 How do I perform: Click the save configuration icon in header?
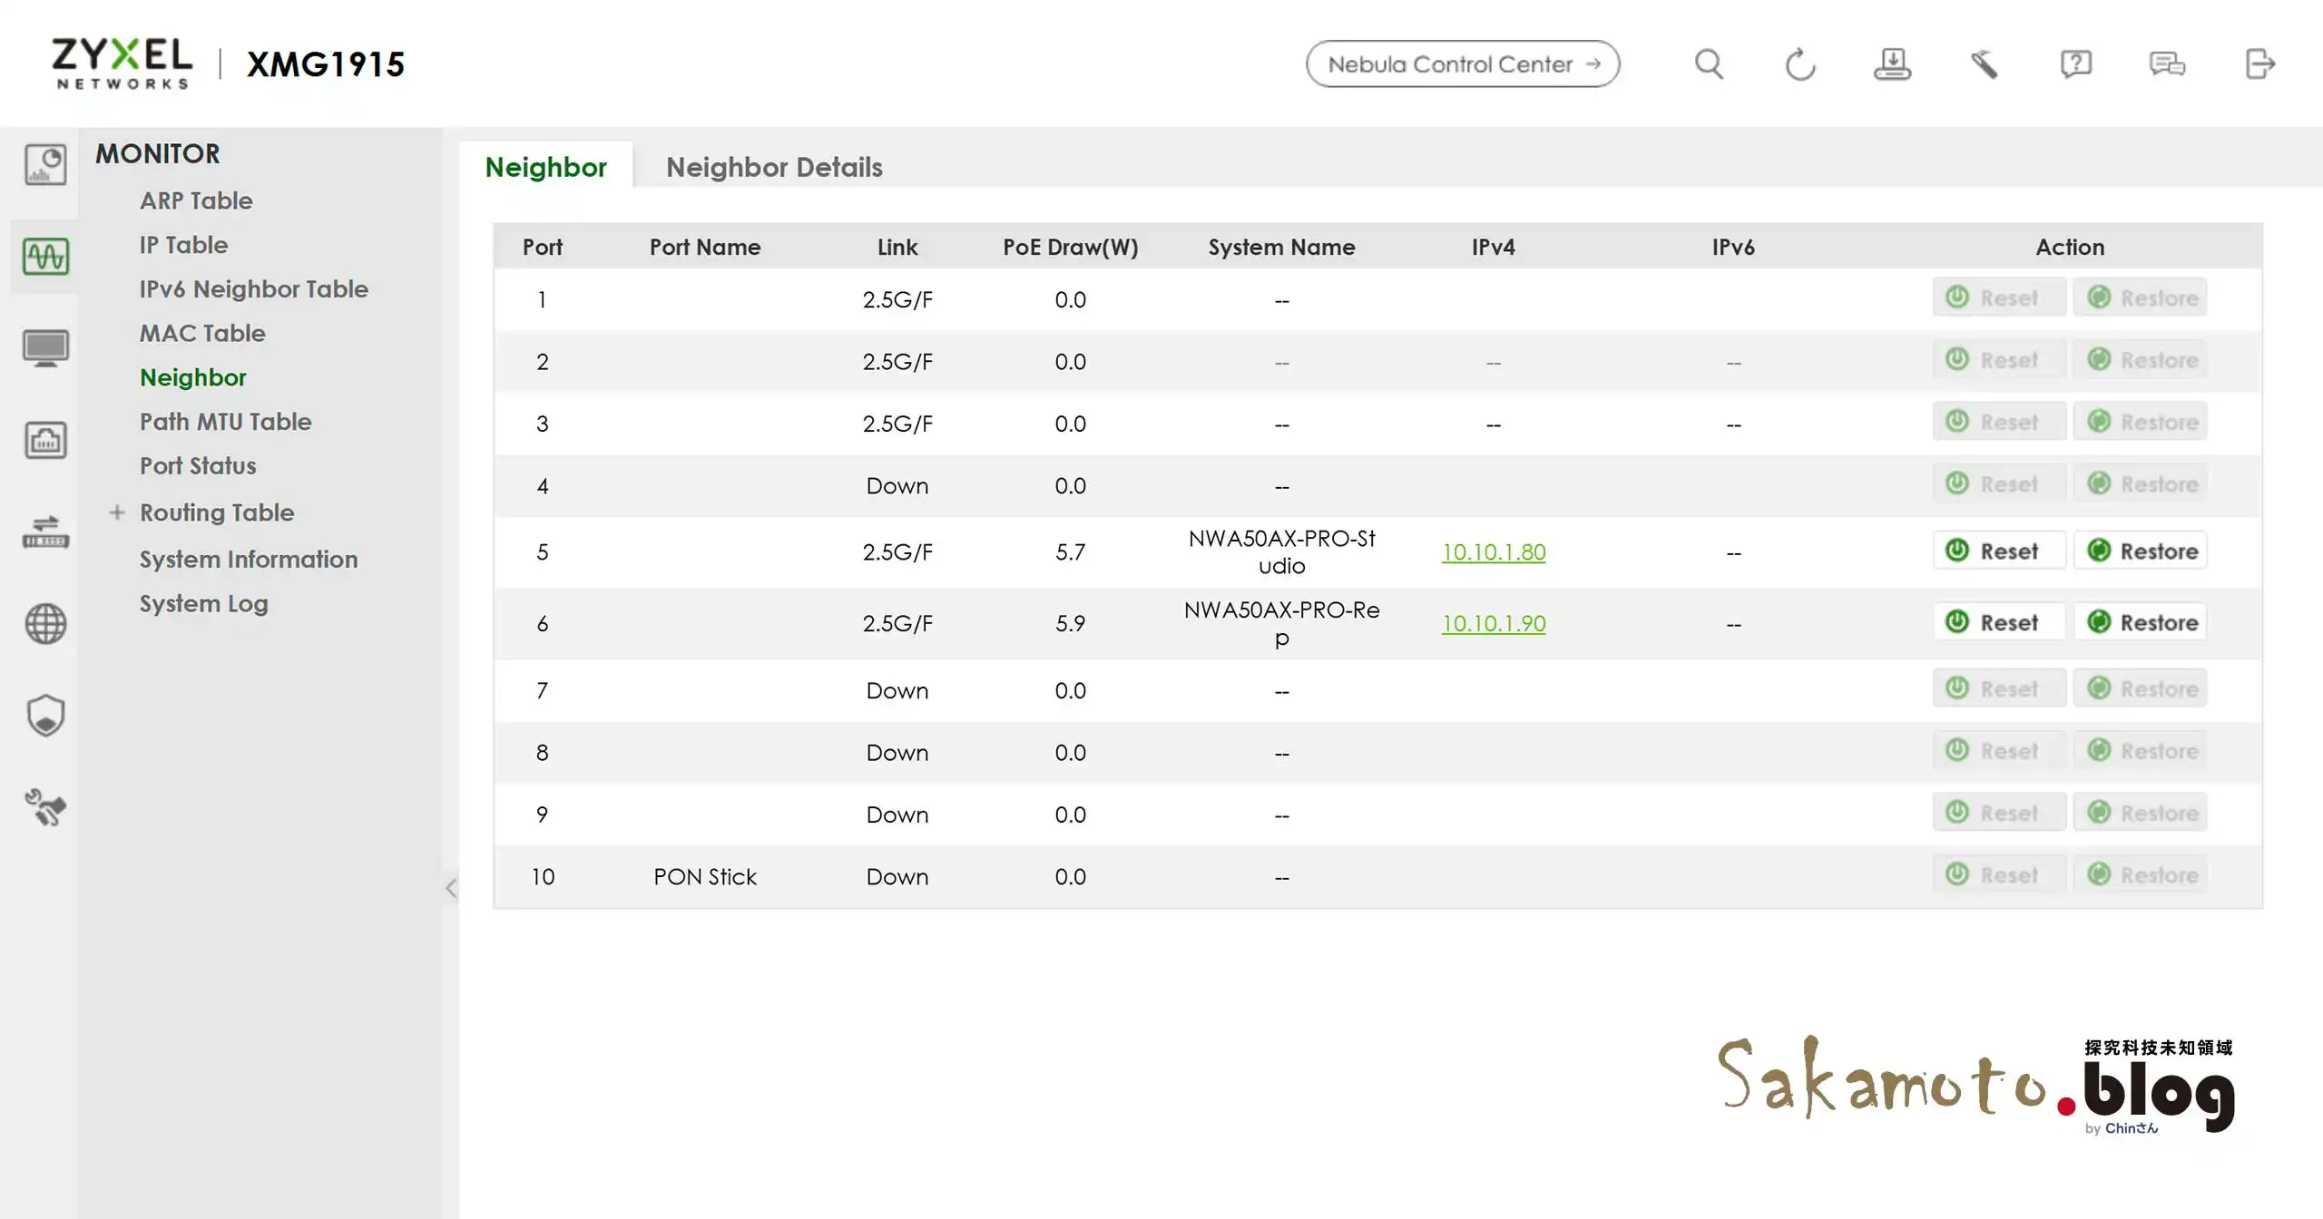pyautogui.click(x=1892, y=64)
